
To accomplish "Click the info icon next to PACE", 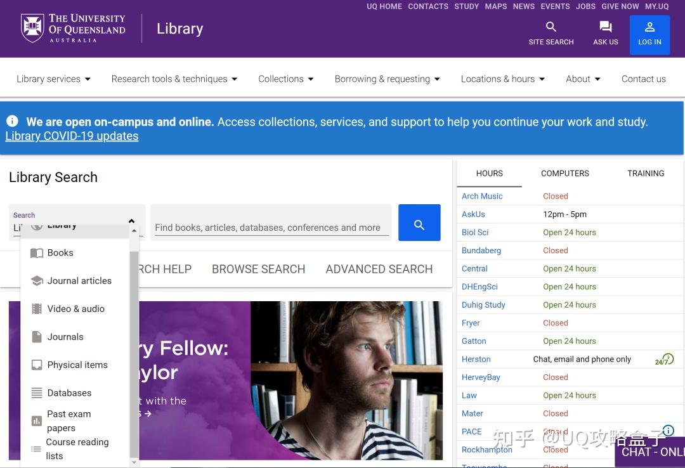I will tap(667, 431).
